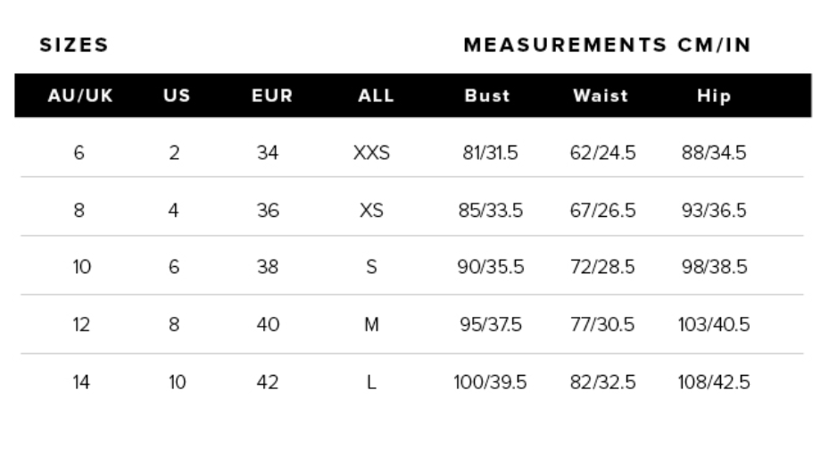
Task: Click the AU/UK column header
Action: [79, 96]
